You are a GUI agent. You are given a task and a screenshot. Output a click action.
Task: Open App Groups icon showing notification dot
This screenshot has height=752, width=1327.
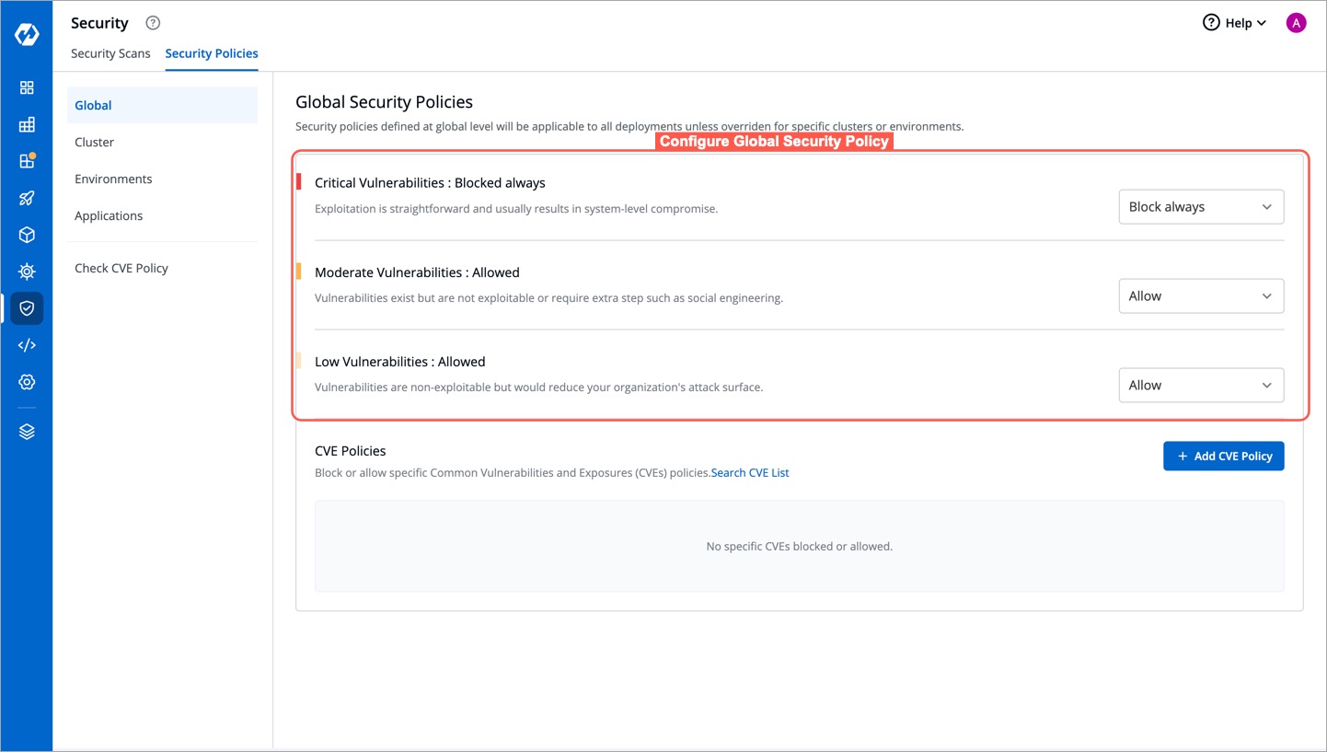[27, 161]
